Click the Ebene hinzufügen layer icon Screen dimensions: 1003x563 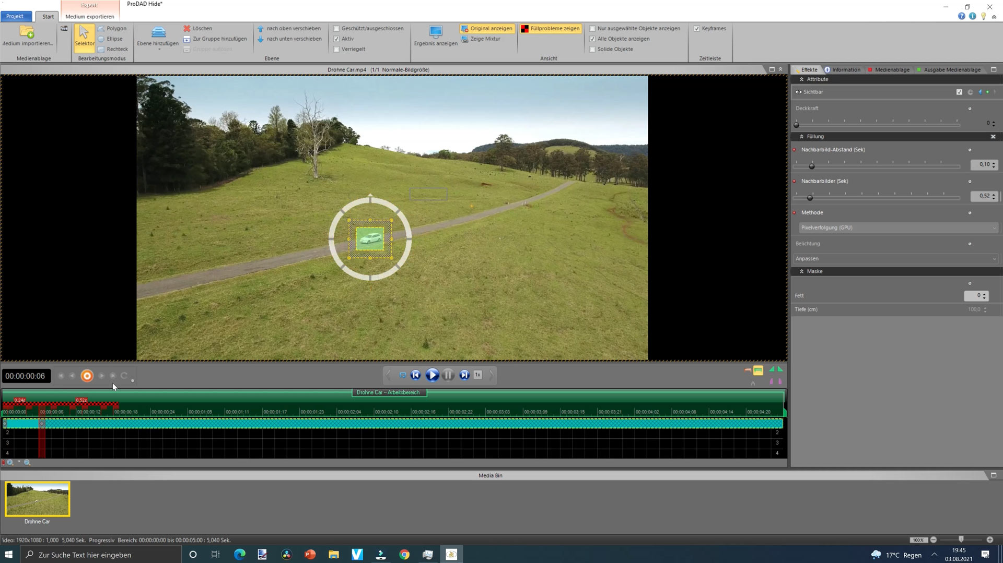tap(158, 32)
